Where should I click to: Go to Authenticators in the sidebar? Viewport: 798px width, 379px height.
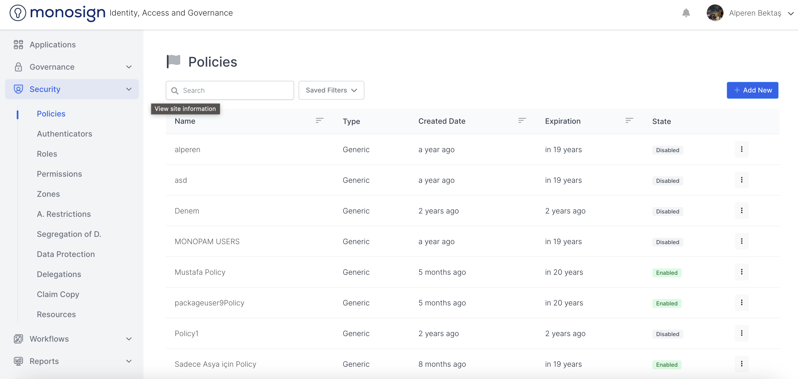pos(64,134)
